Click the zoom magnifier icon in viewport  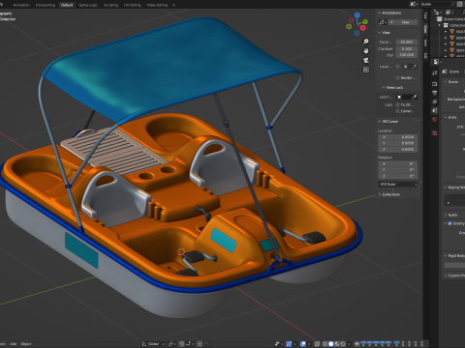point(366,42)
